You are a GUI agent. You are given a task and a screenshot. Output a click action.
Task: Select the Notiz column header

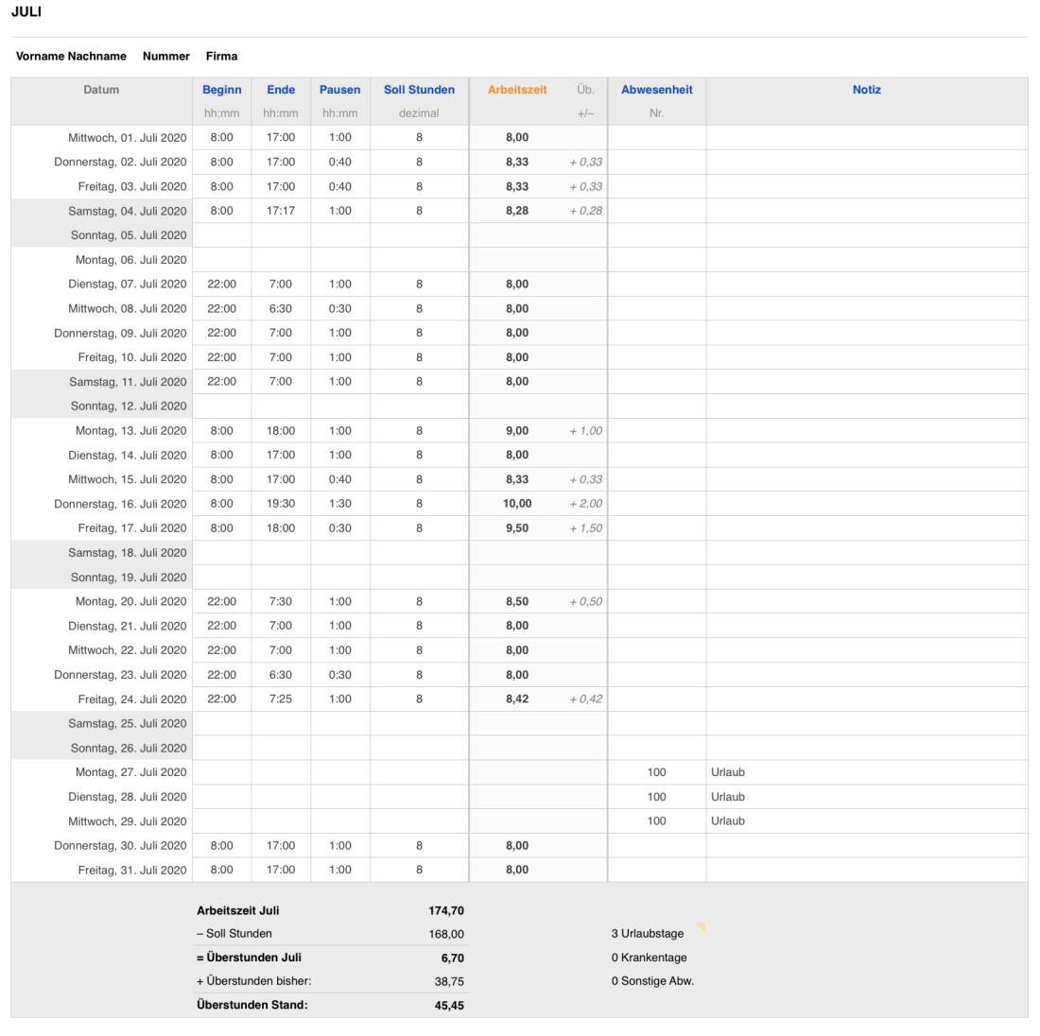pyautogui.click(x=866, y=90)
